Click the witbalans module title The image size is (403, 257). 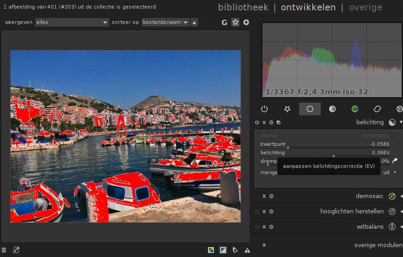tap(370, 226)
